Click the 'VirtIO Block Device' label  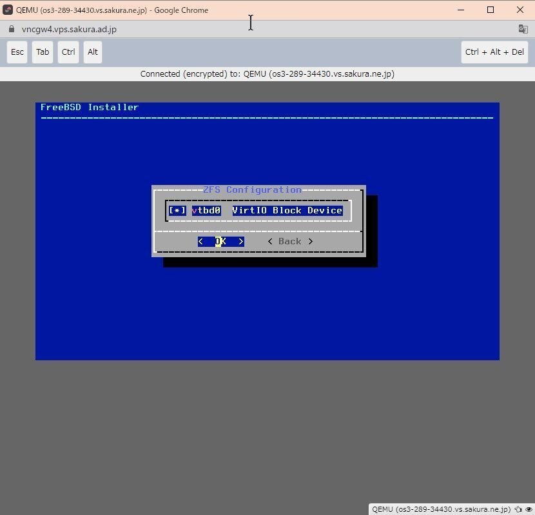coord(287,210)
